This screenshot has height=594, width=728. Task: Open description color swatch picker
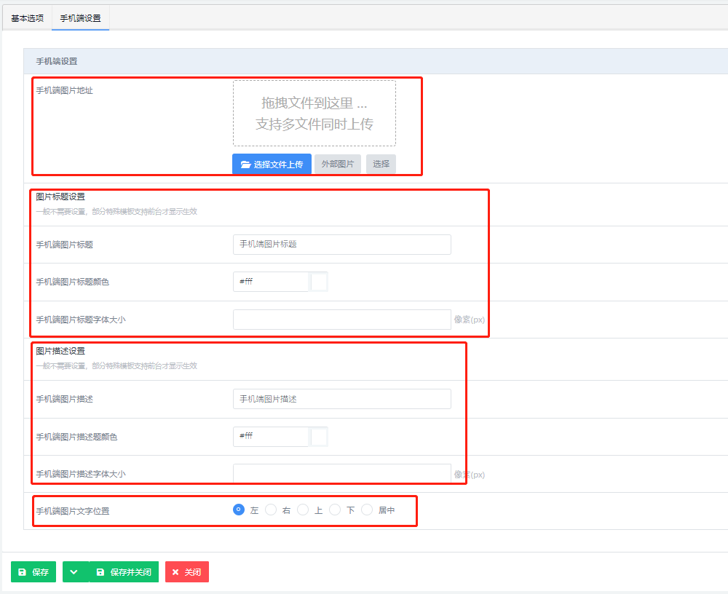point(319,436)
